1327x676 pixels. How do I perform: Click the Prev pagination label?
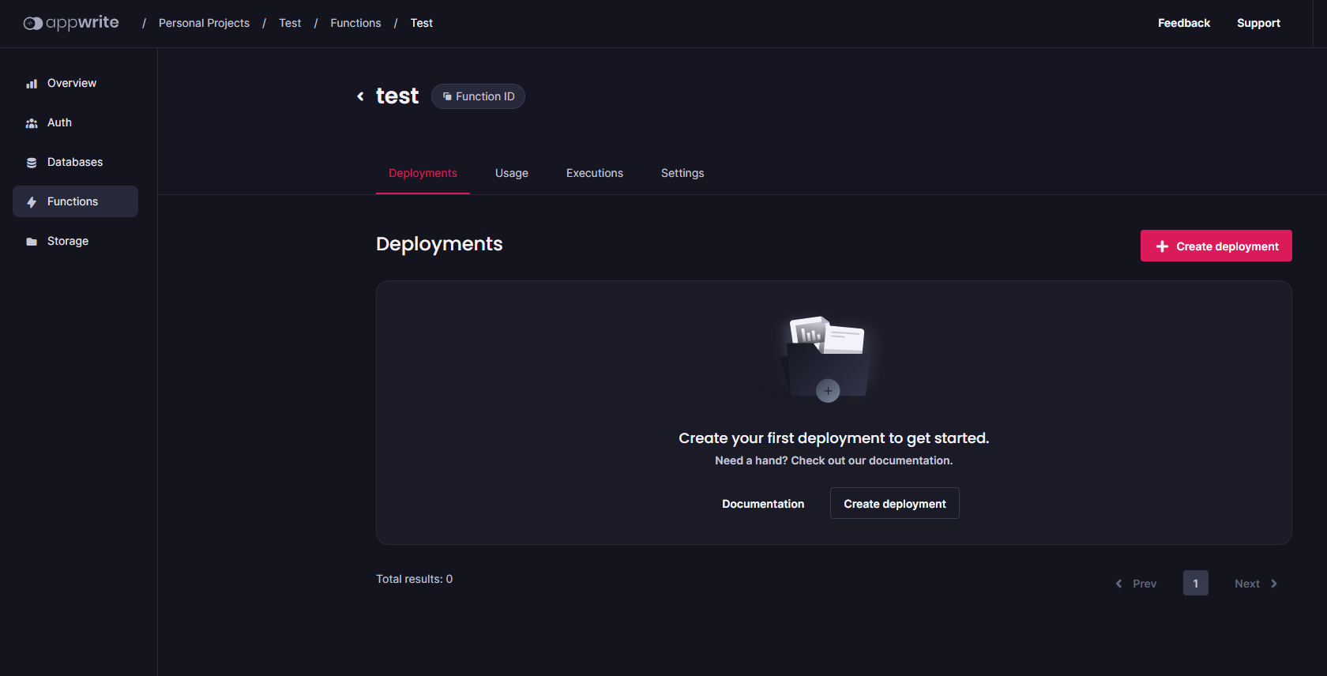(x=1145, y=584)
